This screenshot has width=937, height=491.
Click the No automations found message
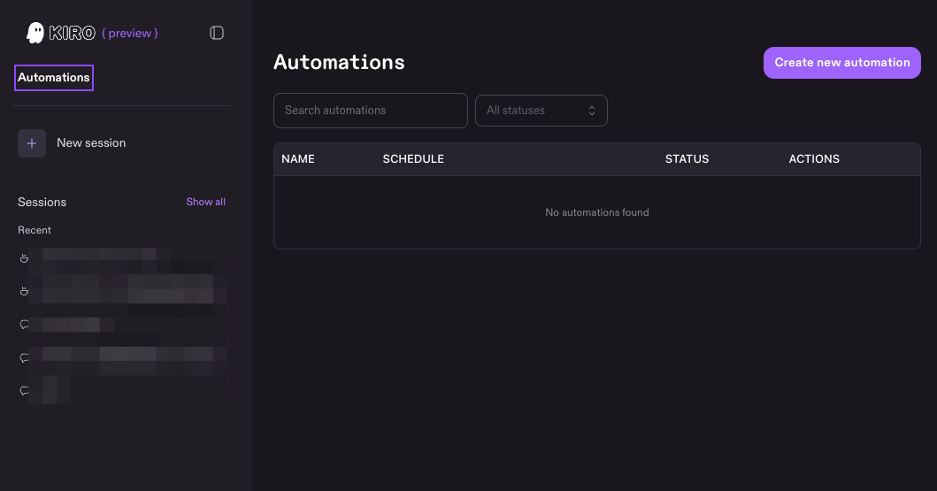(597, 212)
